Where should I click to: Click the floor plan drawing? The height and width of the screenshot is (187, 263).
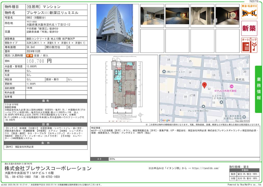(x=124, y=88)
